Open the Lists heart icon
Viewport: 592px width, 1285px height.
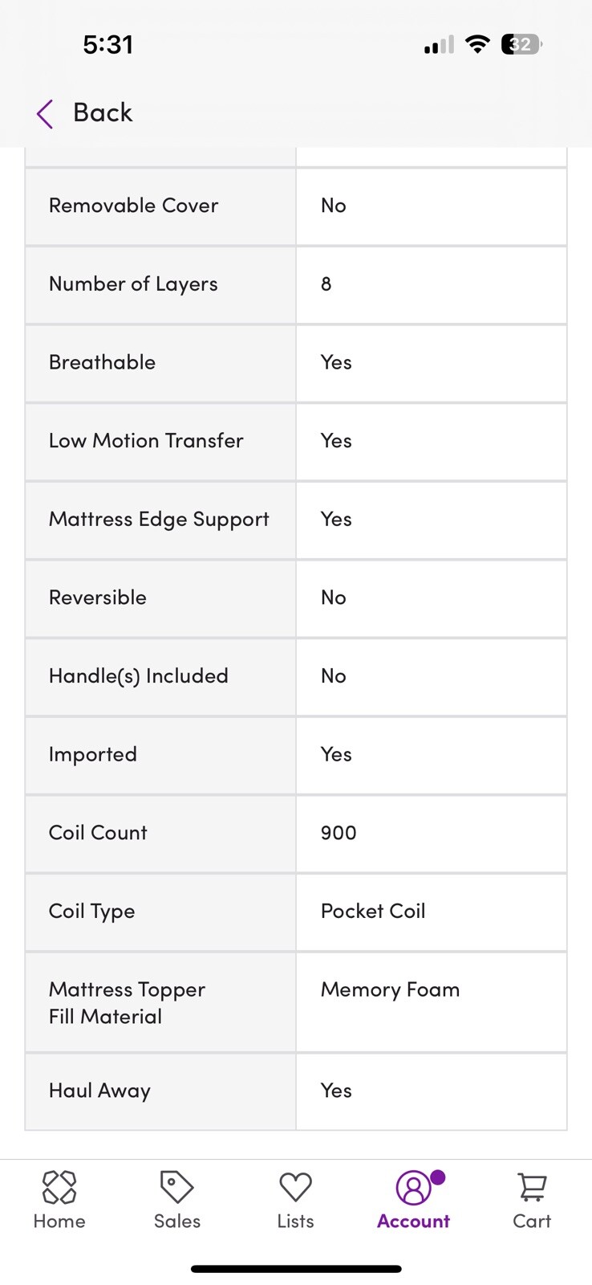click(295, 1187)
